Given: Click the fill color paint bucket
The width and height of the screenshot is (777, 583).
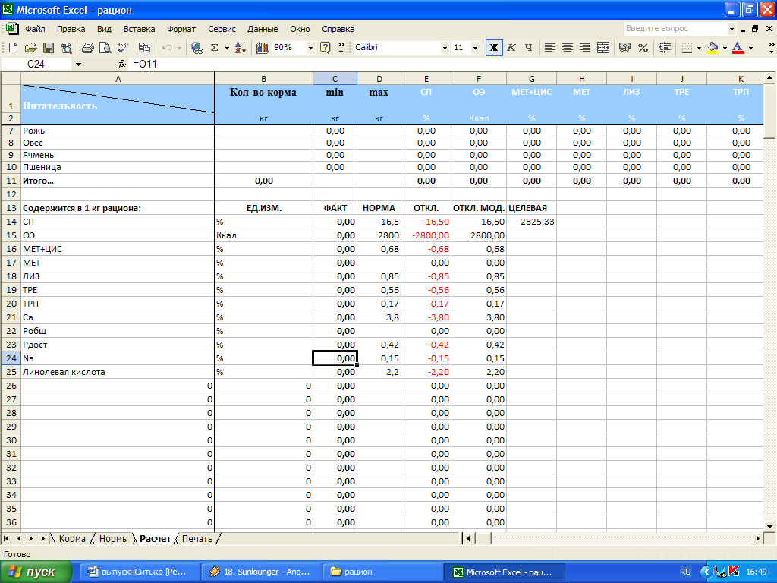Looking at the screenshot, I should tap(712, 47).
